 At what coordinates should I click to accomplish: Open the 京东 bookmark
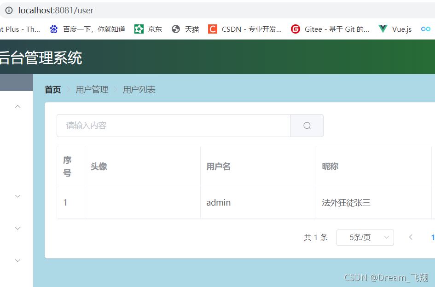click(148, 29)
